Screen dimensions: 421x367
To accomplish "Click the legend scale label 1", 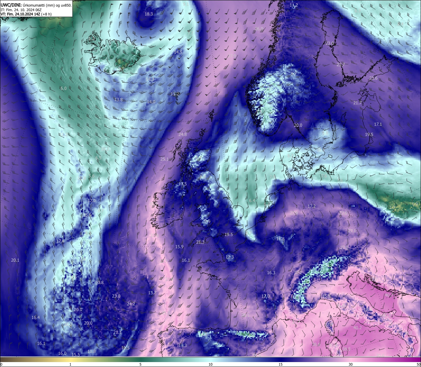I will (70, 364).
